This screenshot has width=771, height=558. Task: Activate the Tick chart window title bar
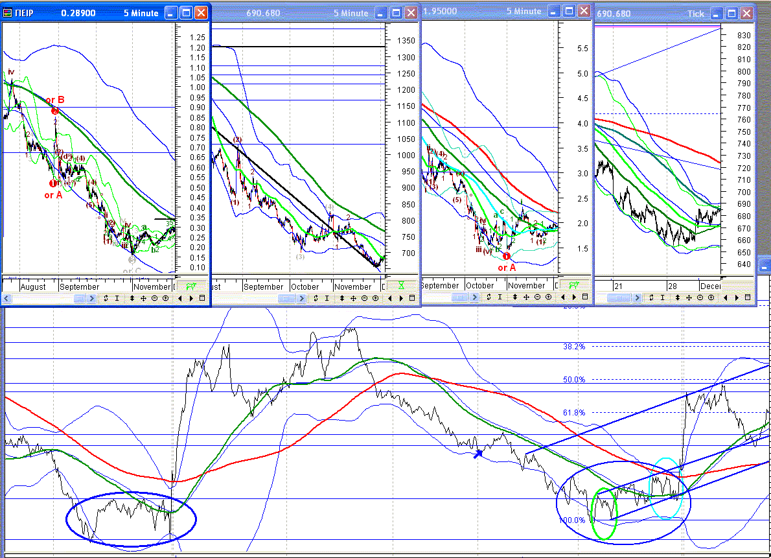[x=654, y=13]
